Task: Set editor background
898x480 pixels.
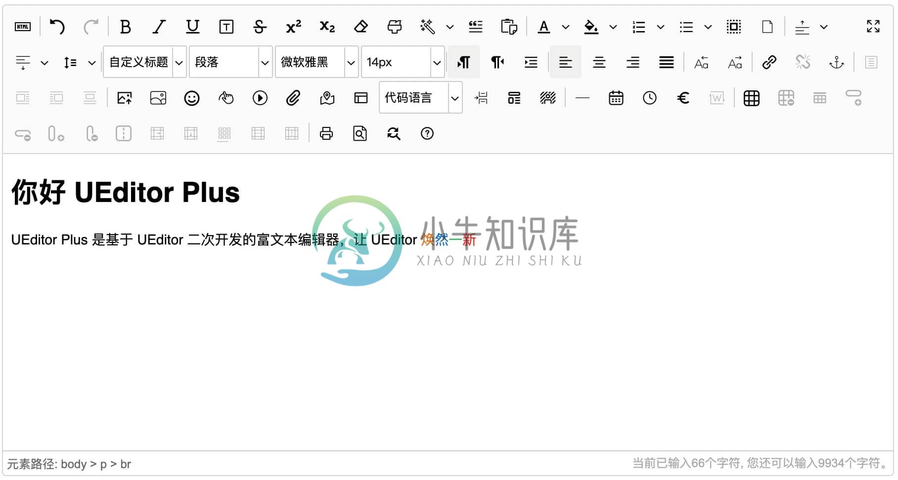Action: click(548, 98)
